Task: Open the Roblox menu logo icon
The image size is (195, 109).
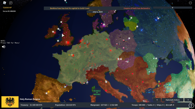Action: (5, 3)
